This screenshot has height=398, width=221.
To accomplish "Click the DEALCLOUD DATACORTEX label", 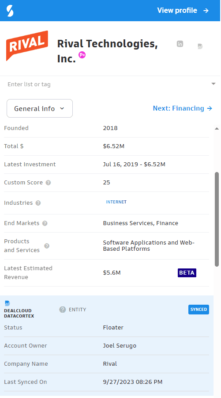I will 19,313.
